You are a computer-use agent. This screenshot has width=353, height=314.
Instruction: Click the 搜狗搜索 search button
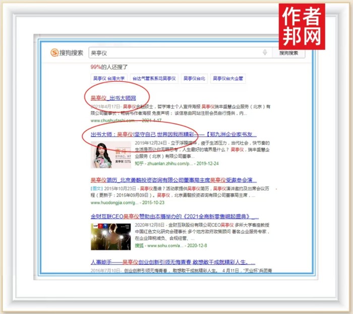(x=288, y=53)
